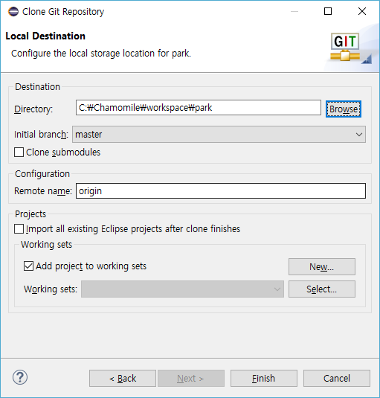Image resolution: width=380 pixels, height=398 pixels.
Task: Create a new working set with New...
Action: click(322, 267)
